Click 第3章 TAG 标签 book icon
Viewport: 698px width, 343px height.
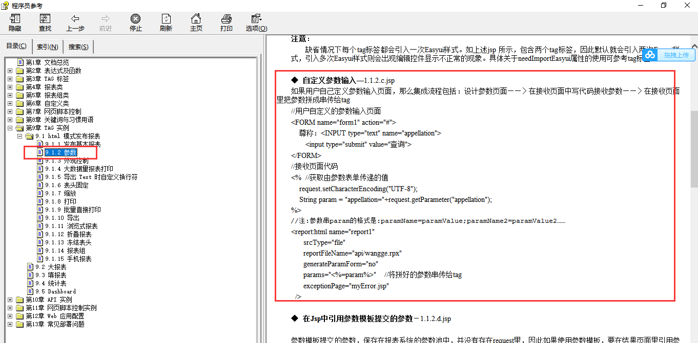(x=19, y=79)
